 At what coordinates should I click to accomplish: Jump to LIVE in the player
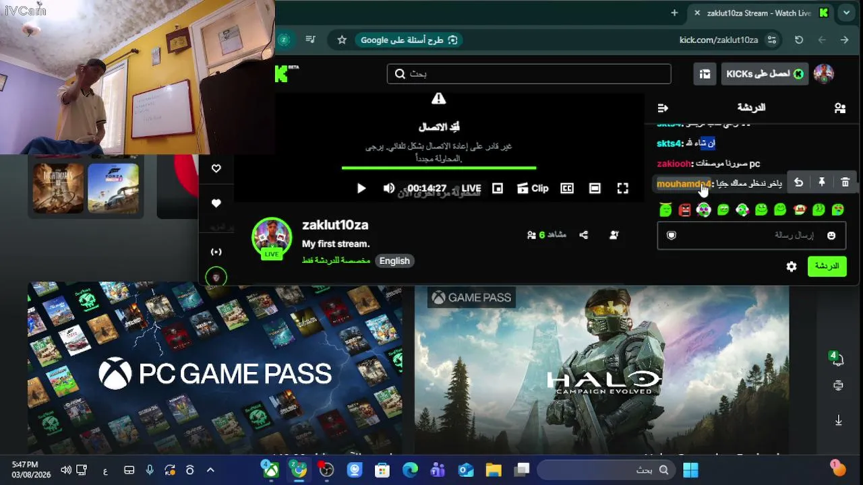click(471, 189)
